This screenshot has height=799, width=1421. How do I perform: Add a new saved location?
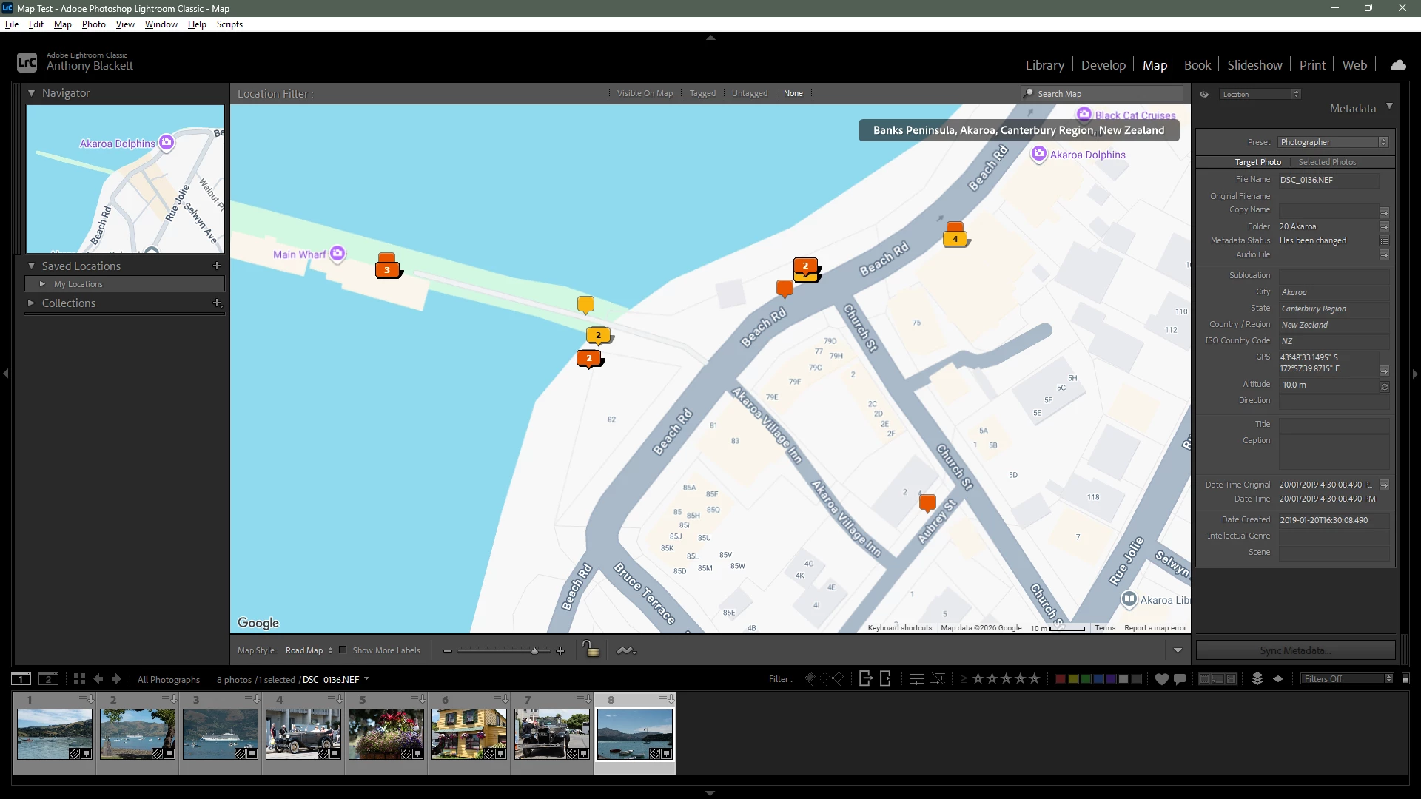217,266
